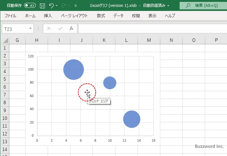Select cell O10 in the worksheet

[x=194, y=118]
